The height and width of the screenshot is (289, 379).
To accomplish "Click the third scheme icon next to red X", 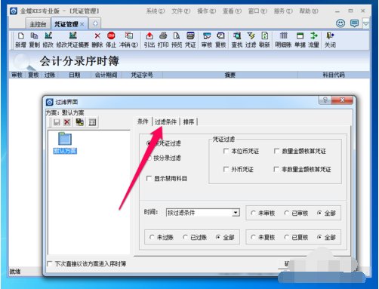I will pyautogui.click(x=80, y=122).
